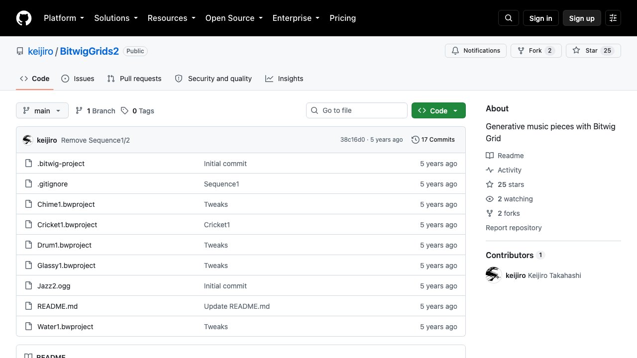Open Glassy1.bwproject file
This screenshot has width=637, height=358.
click(66, 266)
